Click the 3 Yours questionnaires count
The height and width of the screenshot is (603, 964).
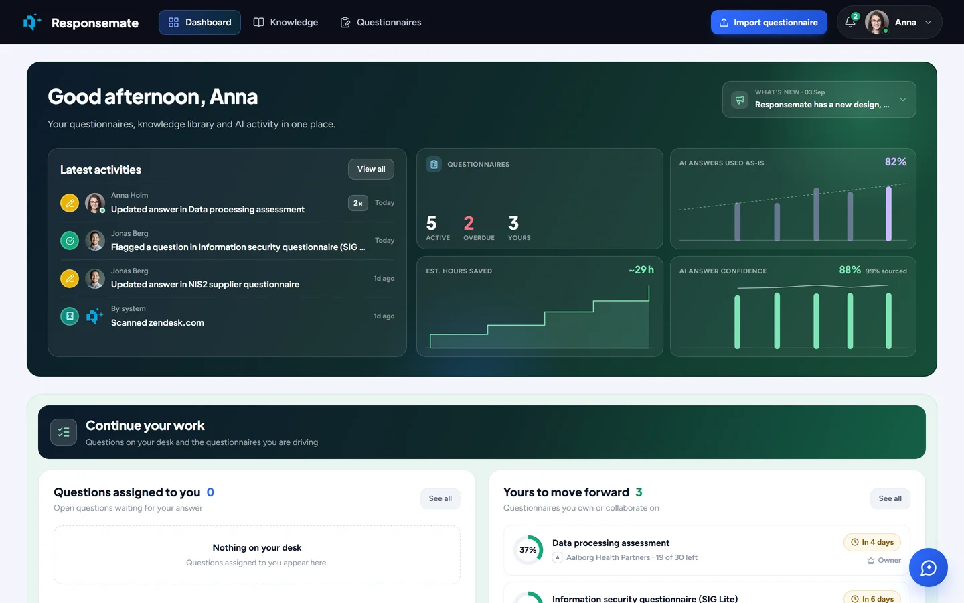513,223
